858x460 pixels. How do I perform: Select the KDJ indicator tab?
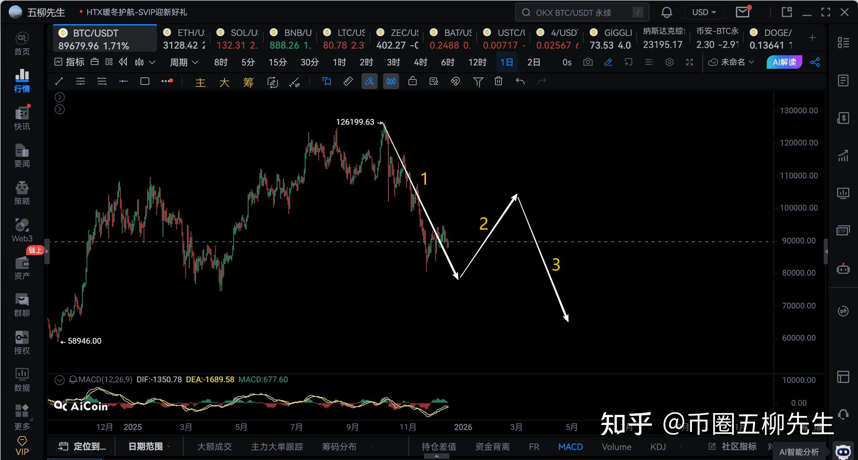tap(658, 447)
